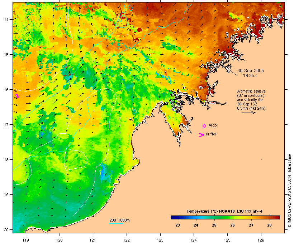This screenshot has width=294, height=243.
Task: Click the latitude axis label -14
Action: [x=5, y=19]
